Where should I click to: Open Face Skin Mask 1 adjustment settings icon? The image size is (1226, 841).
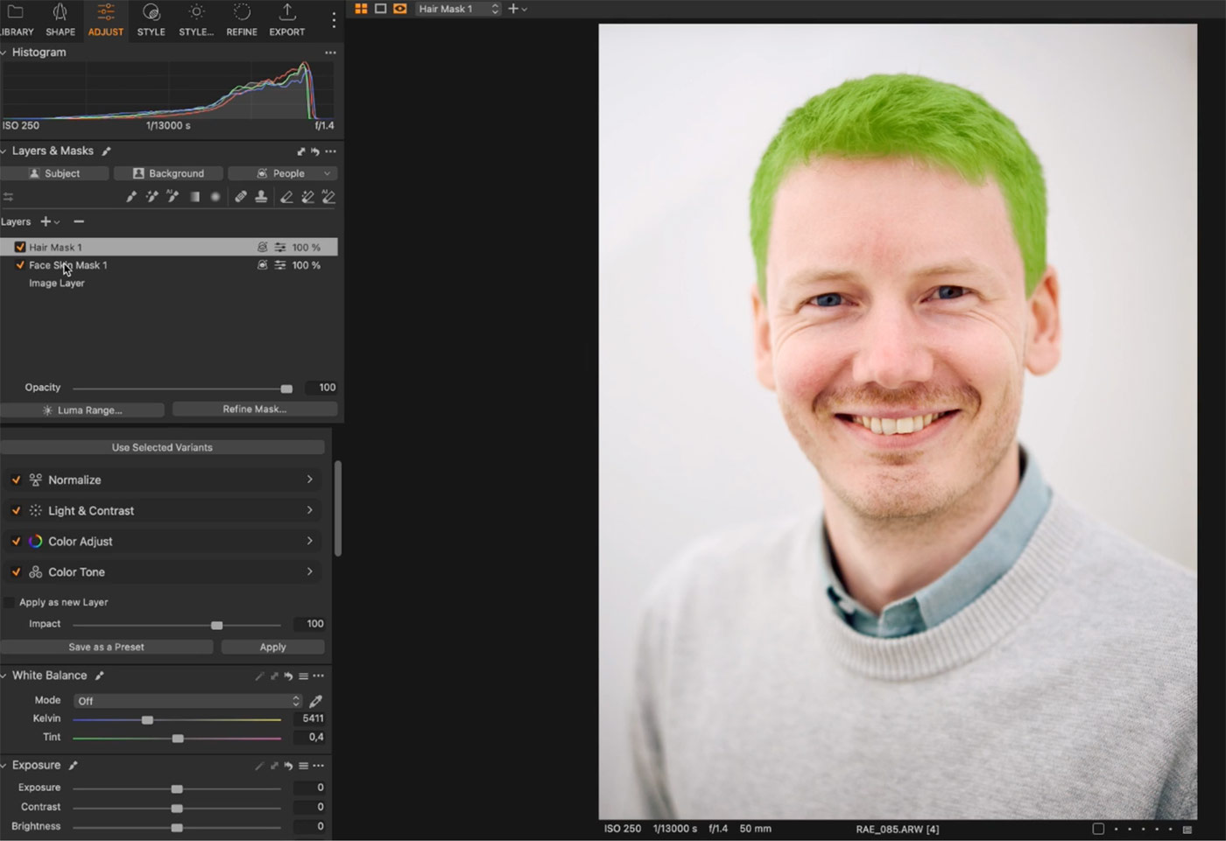280,265
